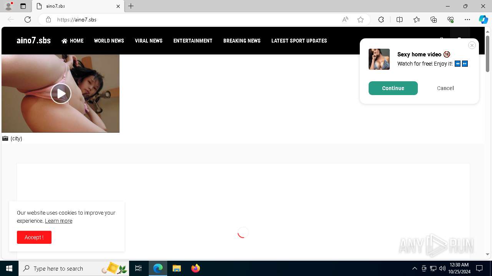Click the vertical scrollbar thumb
492x276 pixels.
point(487,54)
